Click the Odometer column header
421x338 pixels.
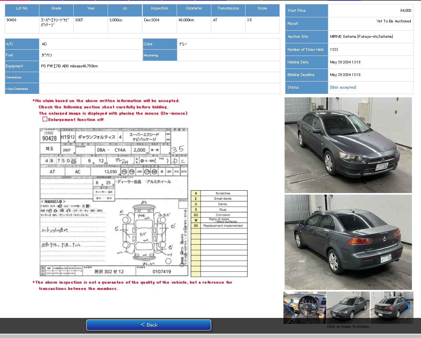tap(194, 8)
